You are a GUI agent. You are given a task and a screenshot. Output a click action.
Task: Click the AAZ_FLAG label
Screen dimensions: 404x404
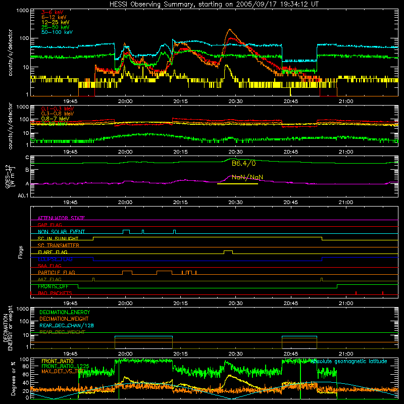click(x=49, y=279)
